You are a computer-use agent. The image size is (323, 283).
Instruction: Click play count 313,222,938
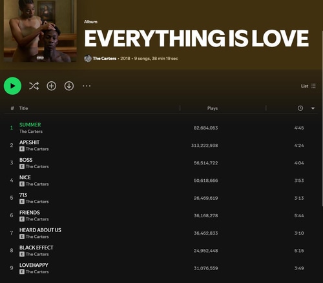[x=204, y=146]
